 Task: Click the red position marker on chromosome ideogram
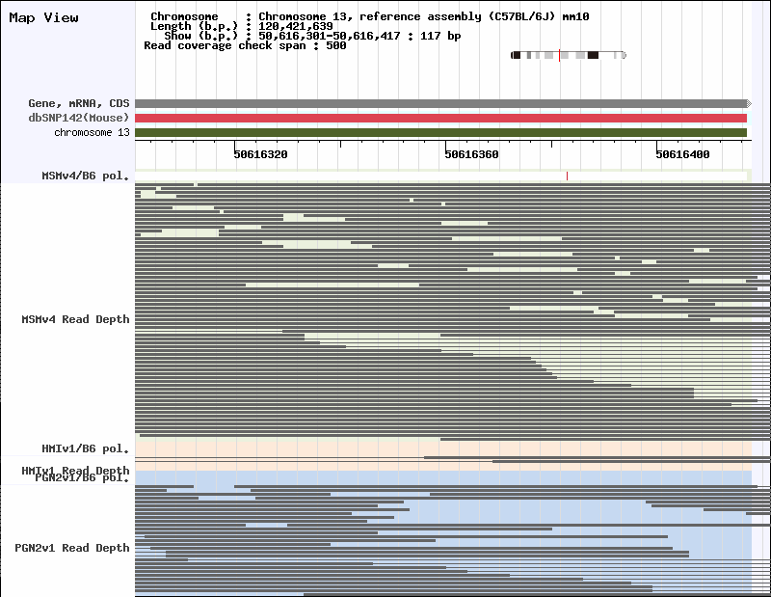[560, 55]
